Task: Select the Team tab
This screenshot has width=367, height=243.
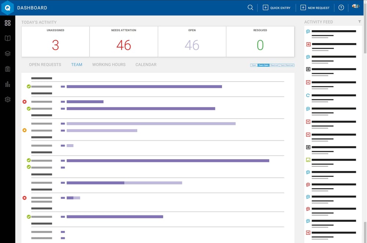Action: pyautogui.click(x=77, y=64)
